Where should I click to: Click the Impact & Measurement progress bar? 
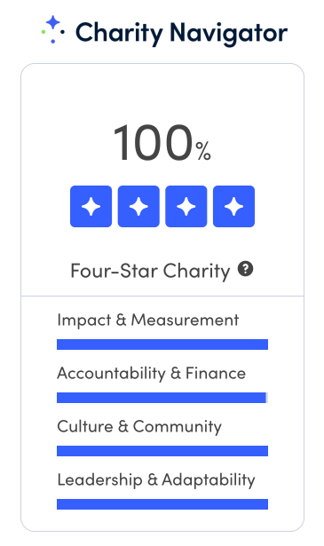(x=162, y=344)
